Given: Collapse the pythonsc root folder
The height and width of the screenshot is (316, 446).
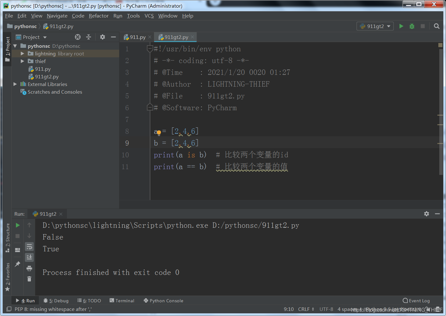Looking at the screenshot, I should (x=15, y=46).
